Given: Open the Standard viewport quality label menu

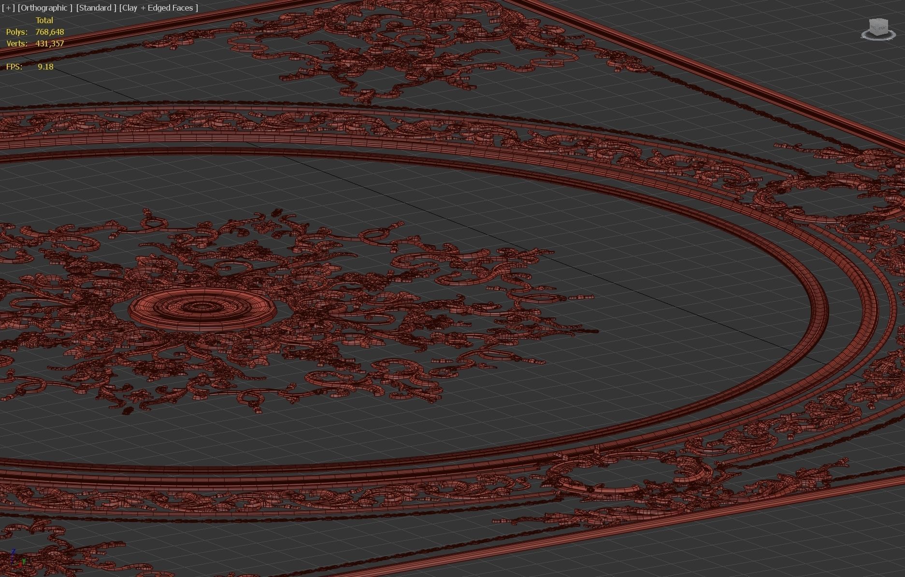Looking at the screenshot, I should pyautogui.click(x=96, y=8).
